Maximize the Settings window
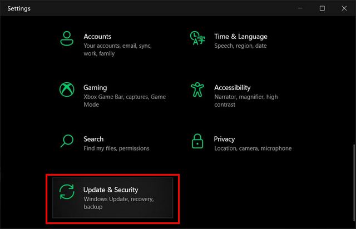Image resolution: width=356 pixels, height=229 pixels. tap(322, 8)
